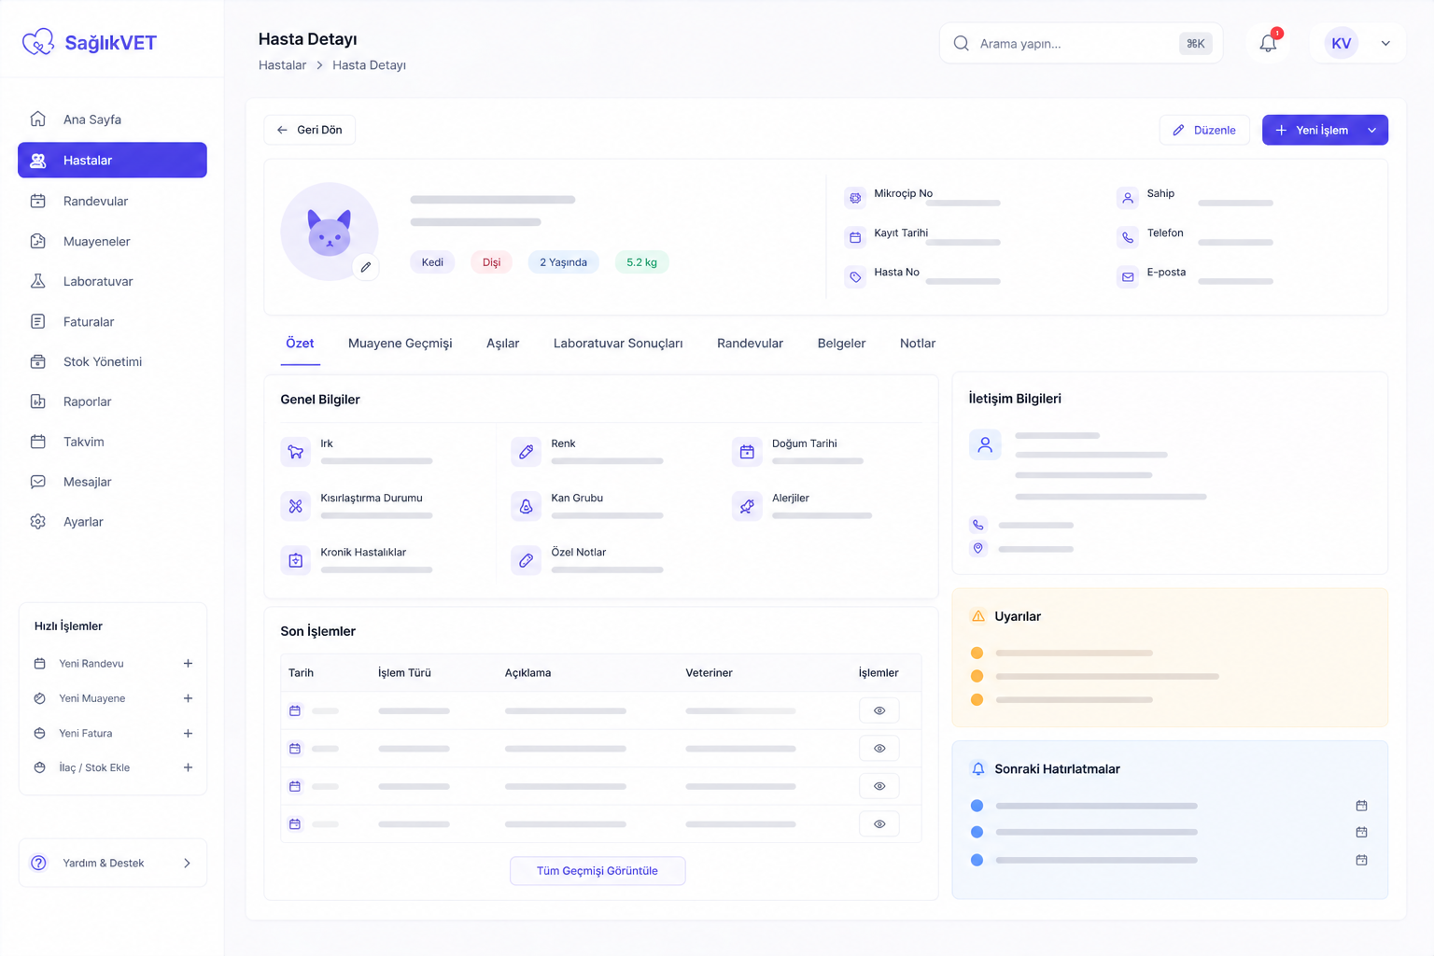1434x956 pixels.
Task: View first row in Son İşlemler table
Action: click(879, 710)
